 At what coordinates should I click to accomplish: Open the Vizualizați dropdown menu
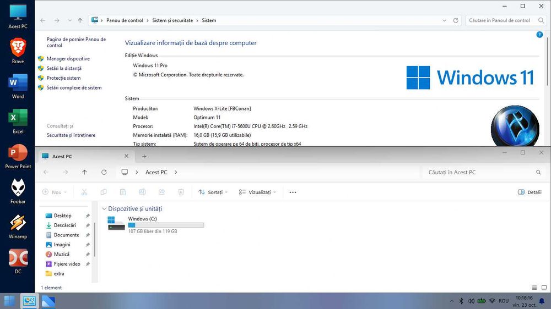tap(257, 192)
